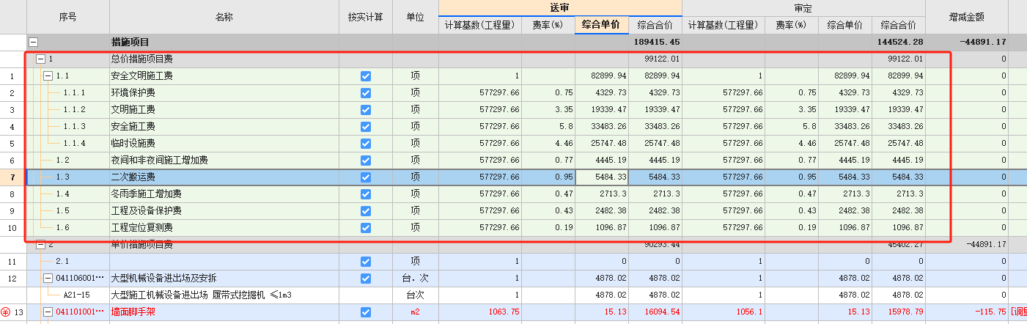Toggle 按实计算 checkbox for 大型机械设备进出场及安拆
The image size is (1027, 324).
point(366,278)
